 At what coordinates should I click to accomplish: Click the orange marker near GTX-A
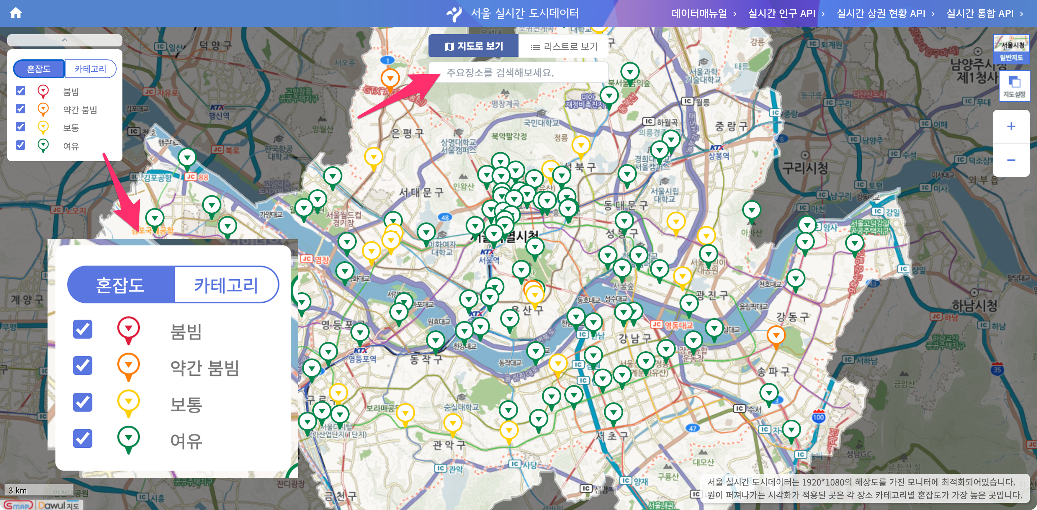(x=390, y=78)
